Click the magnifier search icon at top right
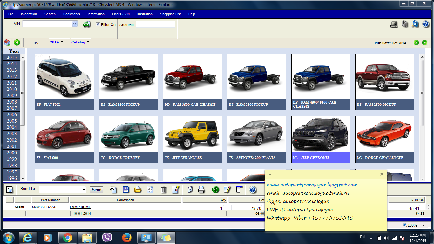 tap(415, 24)
